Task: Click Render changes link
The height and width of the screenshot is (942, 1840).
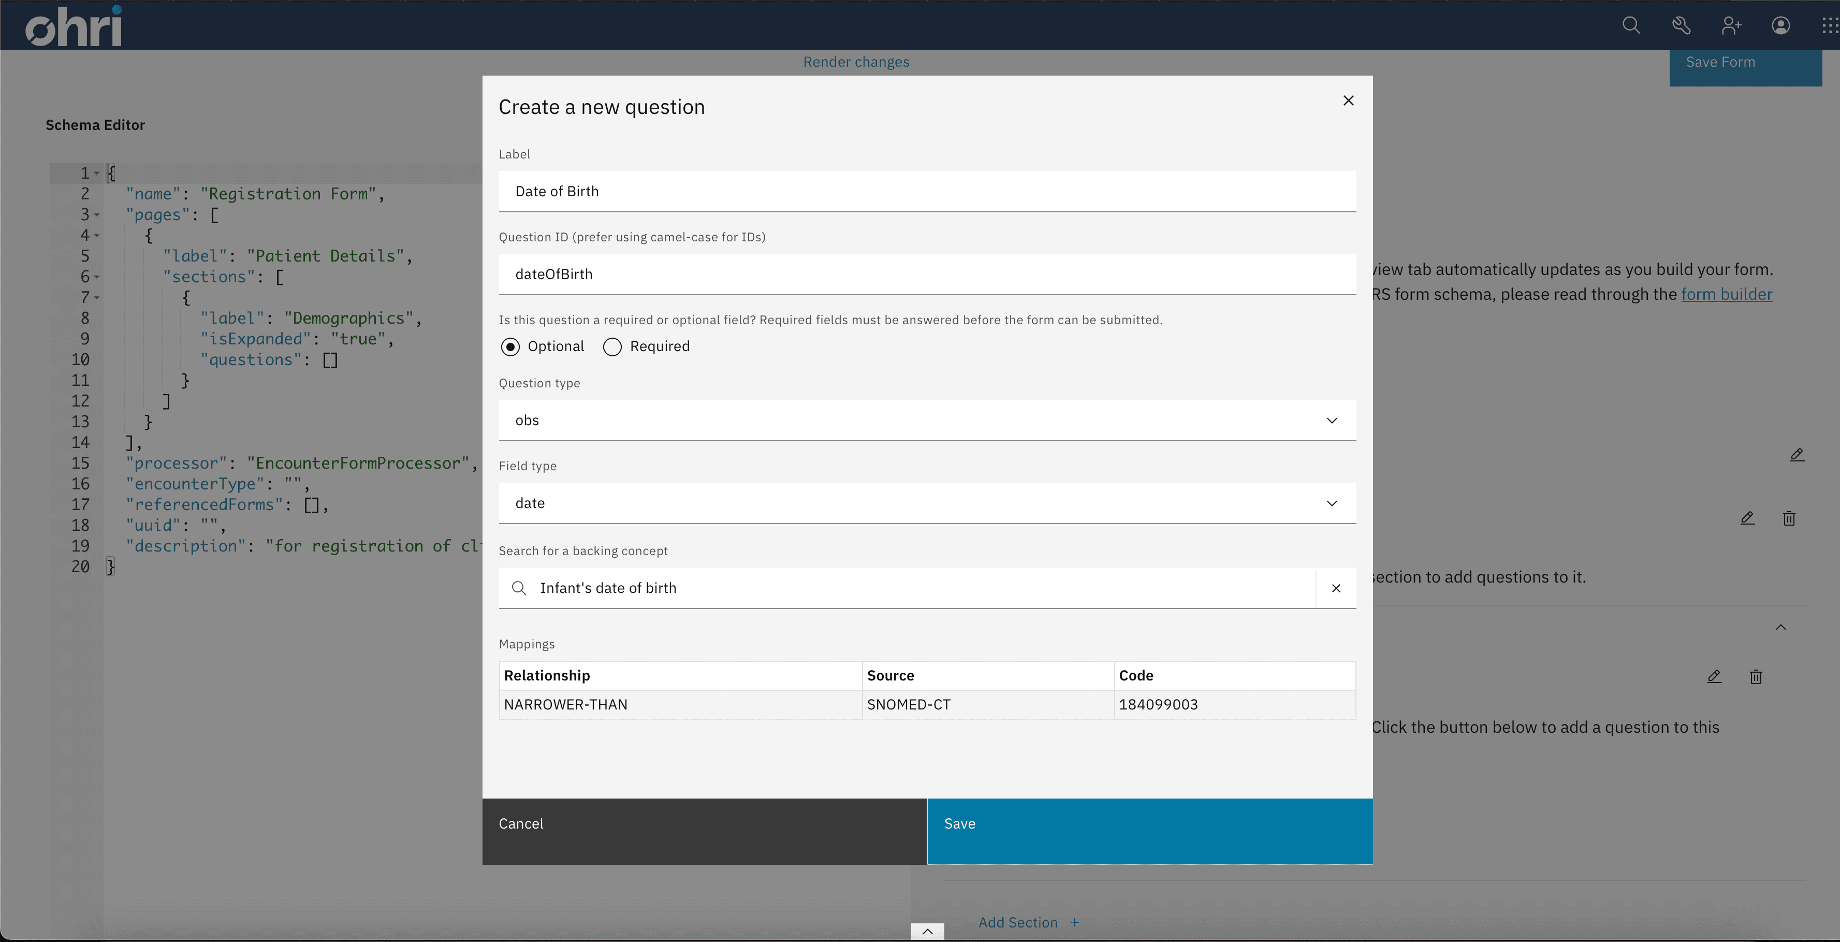Action: [856, 62]
